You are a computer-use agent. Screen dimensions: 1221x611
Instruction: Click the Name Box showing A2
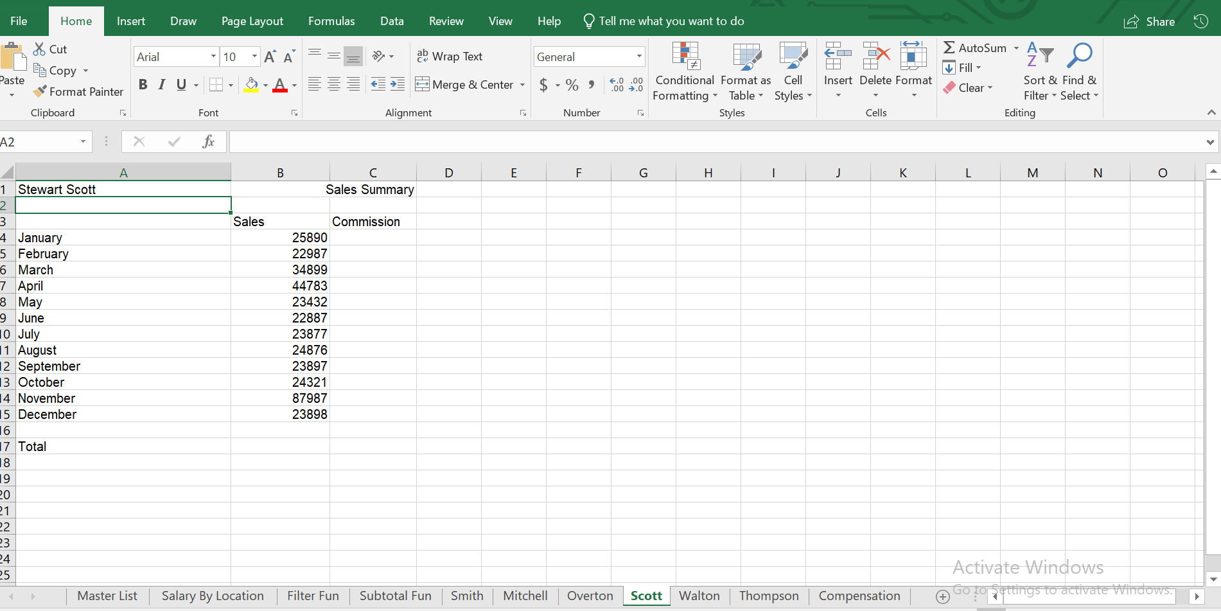[x=39, y=142]
